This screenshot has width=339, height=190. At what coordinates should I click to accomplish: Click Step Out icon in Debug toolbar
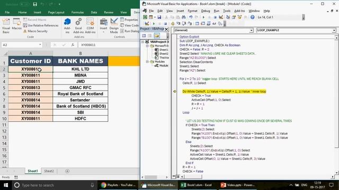190,23
